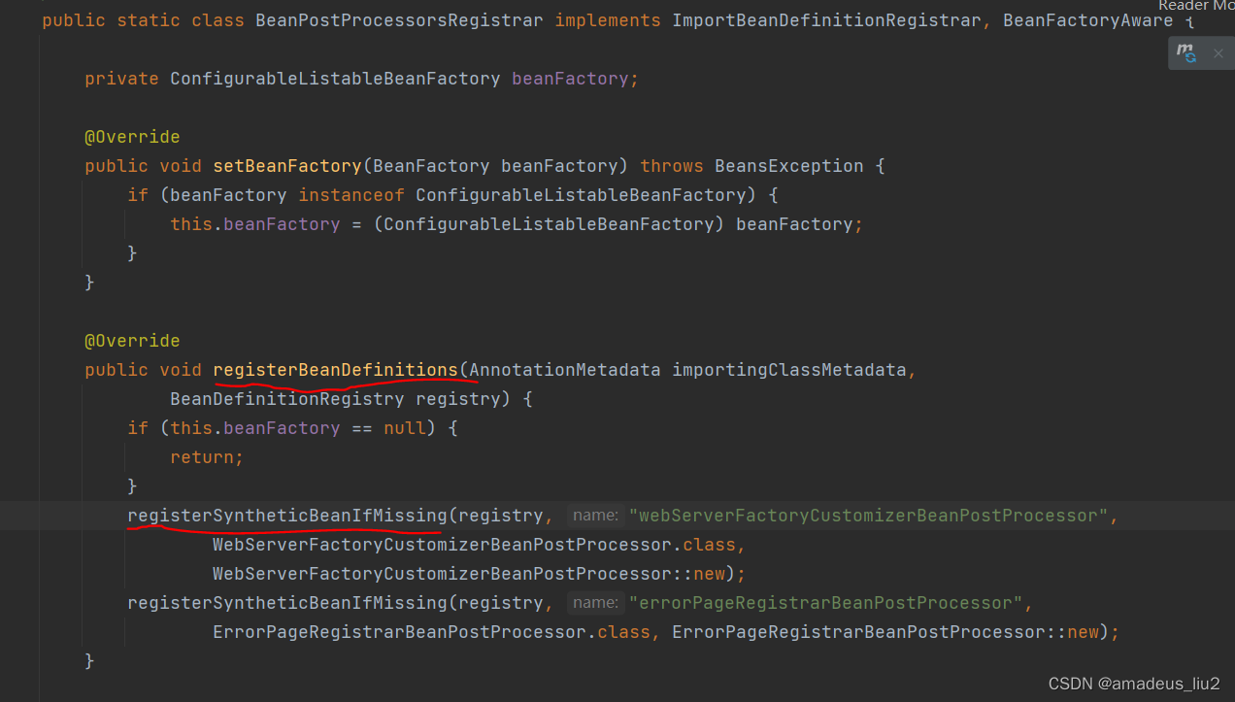Click the "errorPageRegistrarBeanPostProcessor" string literal
Screen dimensions: 1235x702
coord(825,603)
